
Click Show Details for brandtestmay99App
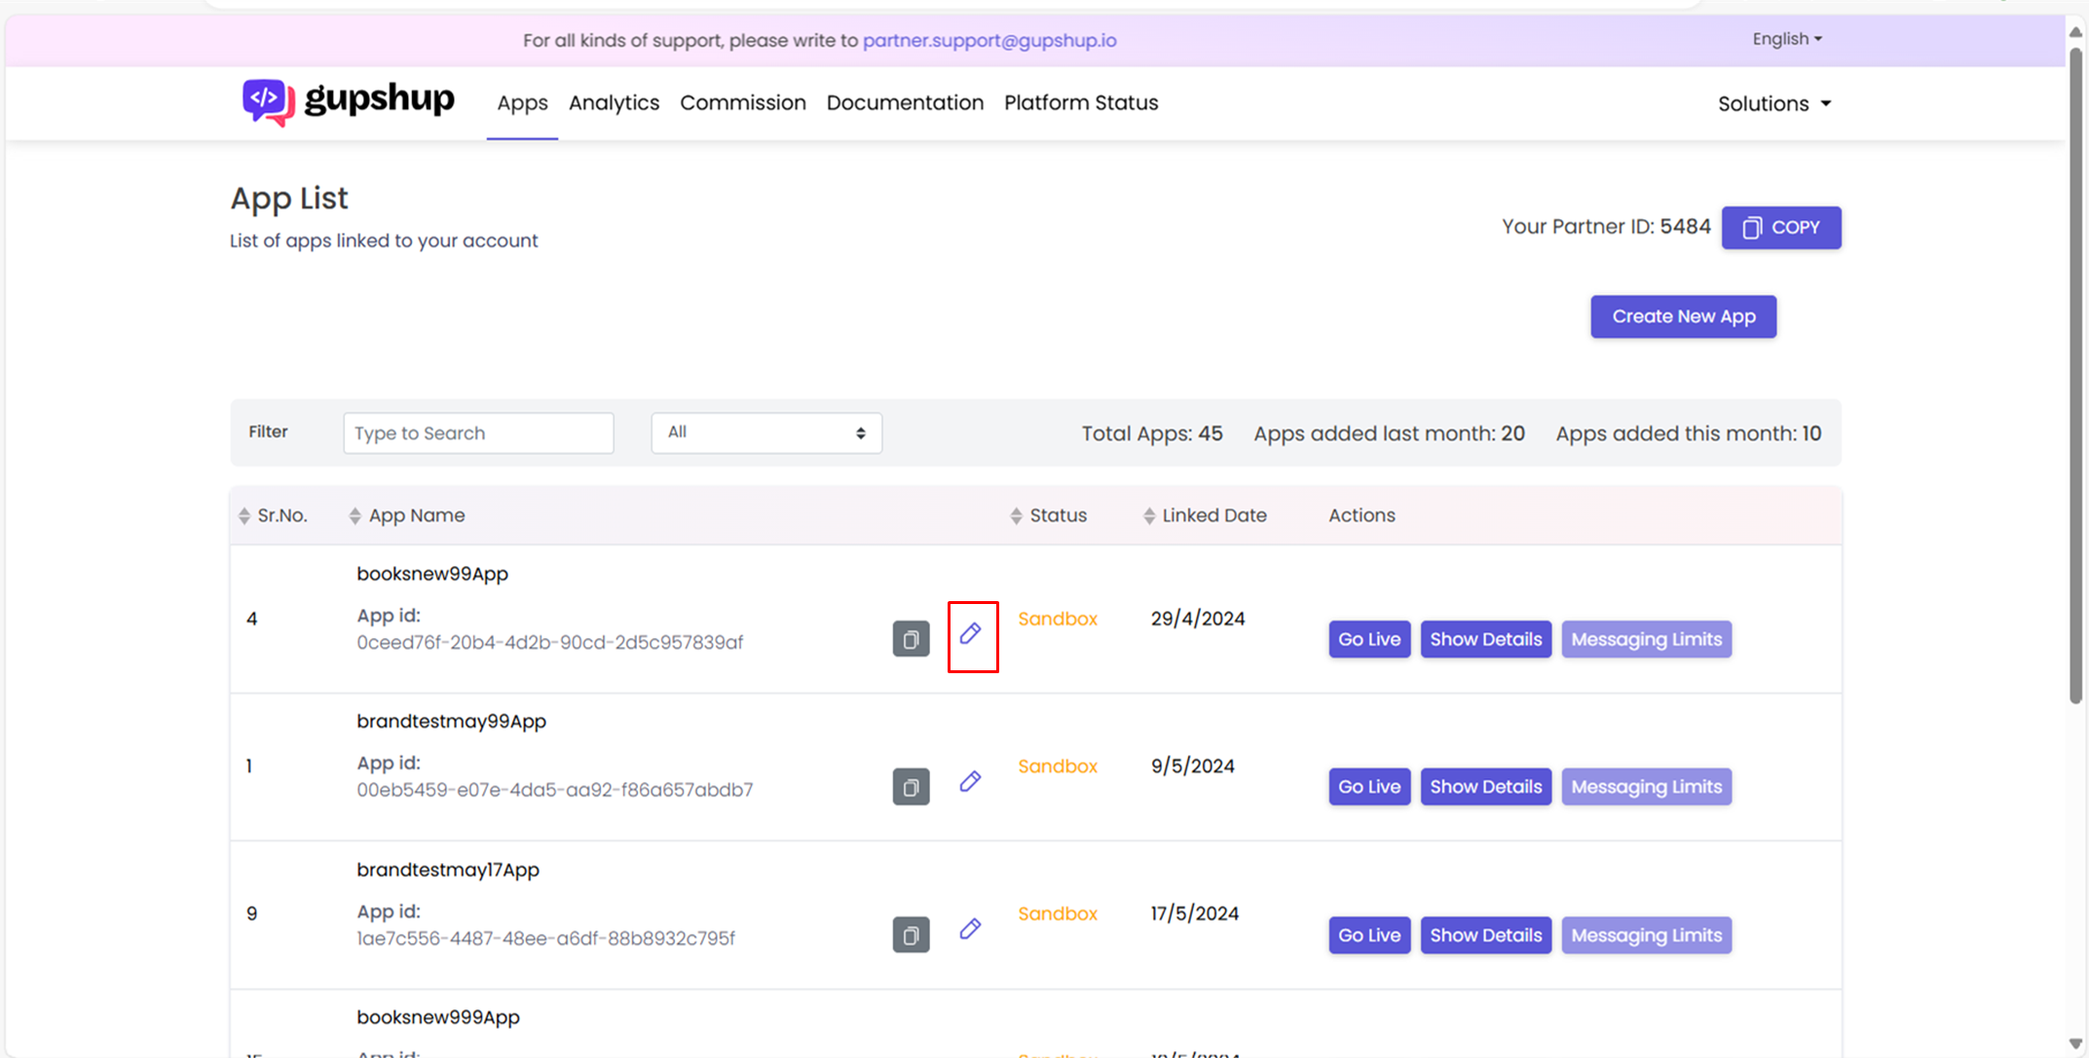pos(1485,785)
